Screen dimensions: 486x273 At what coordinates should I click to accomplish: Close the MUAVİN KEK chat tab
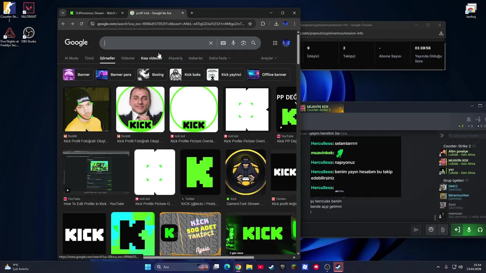340,108
